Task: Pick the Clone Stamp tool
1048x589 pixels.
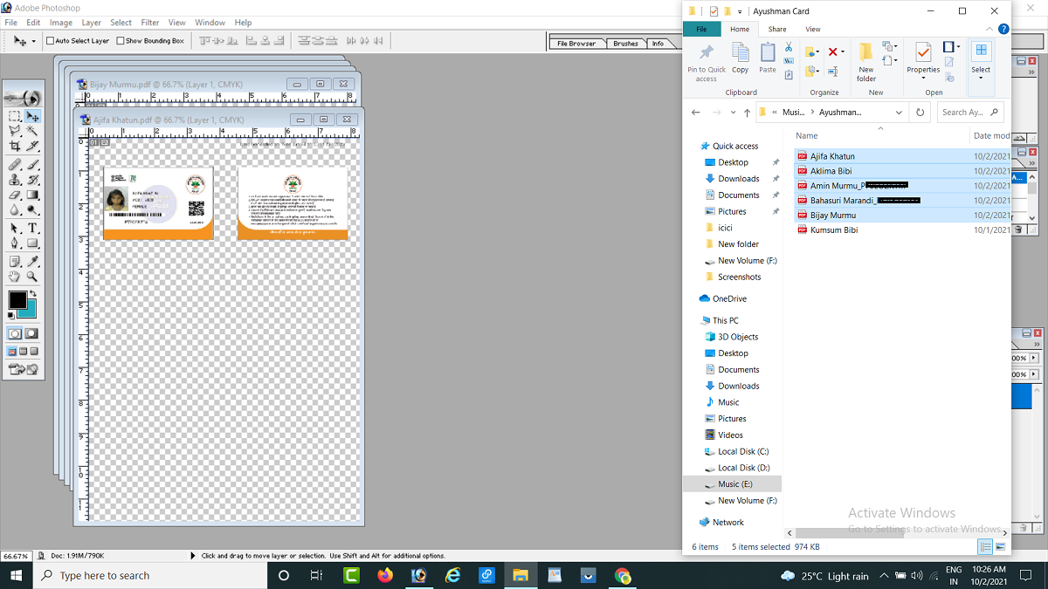Action: pos(15,179)
